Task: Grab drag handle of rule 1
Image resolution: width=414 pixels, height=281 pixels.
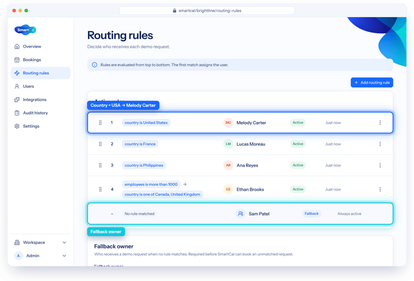Action: [x=100, y=123]
